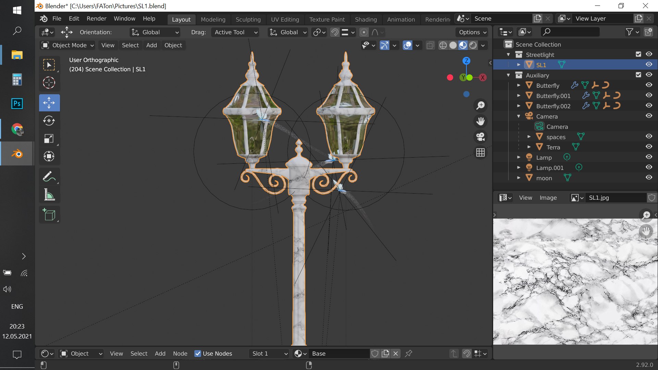
Task: Add new collection in outliner
Action: tap(648, 32)
